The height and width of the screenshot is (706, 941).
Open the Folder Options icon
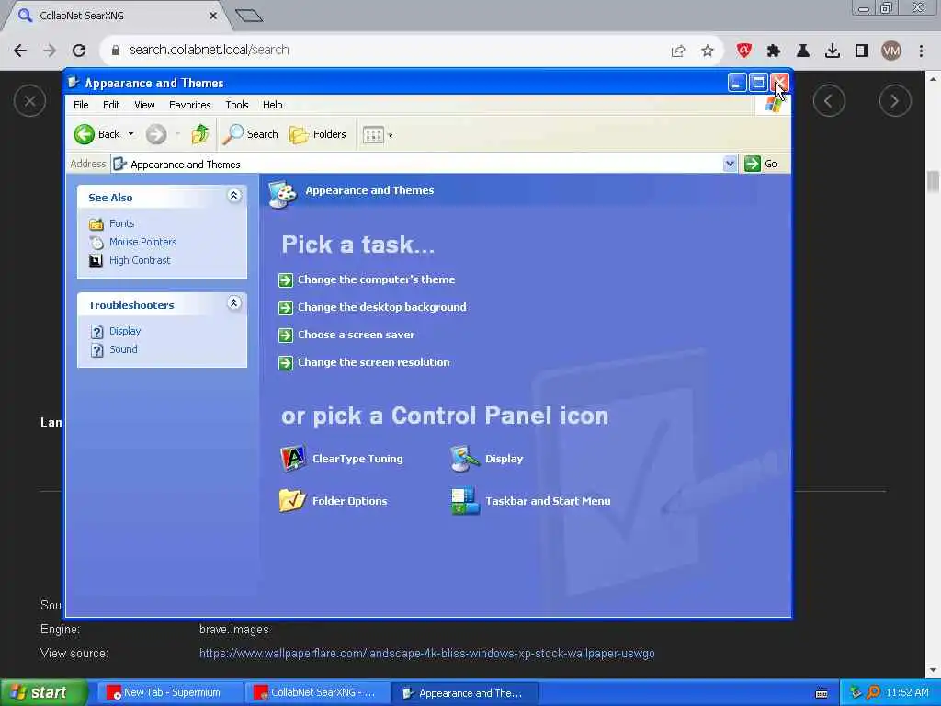pyautogui.click(x=293, y=500)
